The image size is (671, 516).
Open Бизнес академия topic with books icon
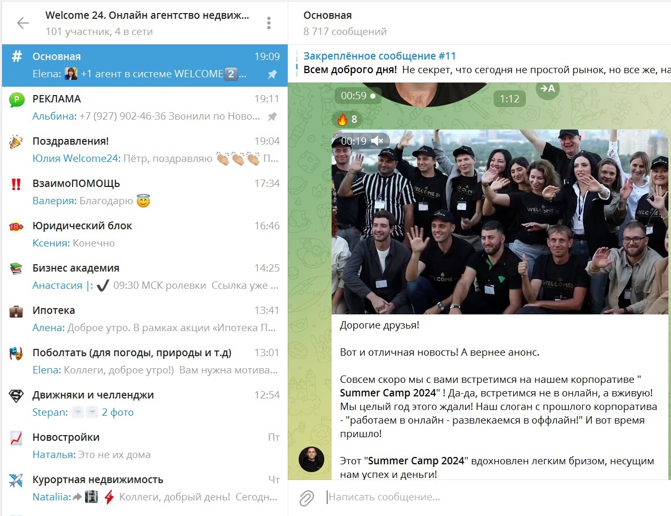[x=145, y=277]
